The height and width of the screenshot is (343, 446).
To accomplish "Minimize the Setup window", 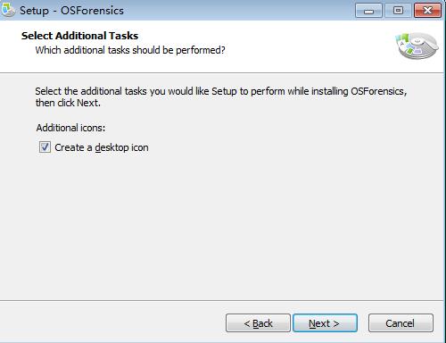I will click(x=368, y=11).
